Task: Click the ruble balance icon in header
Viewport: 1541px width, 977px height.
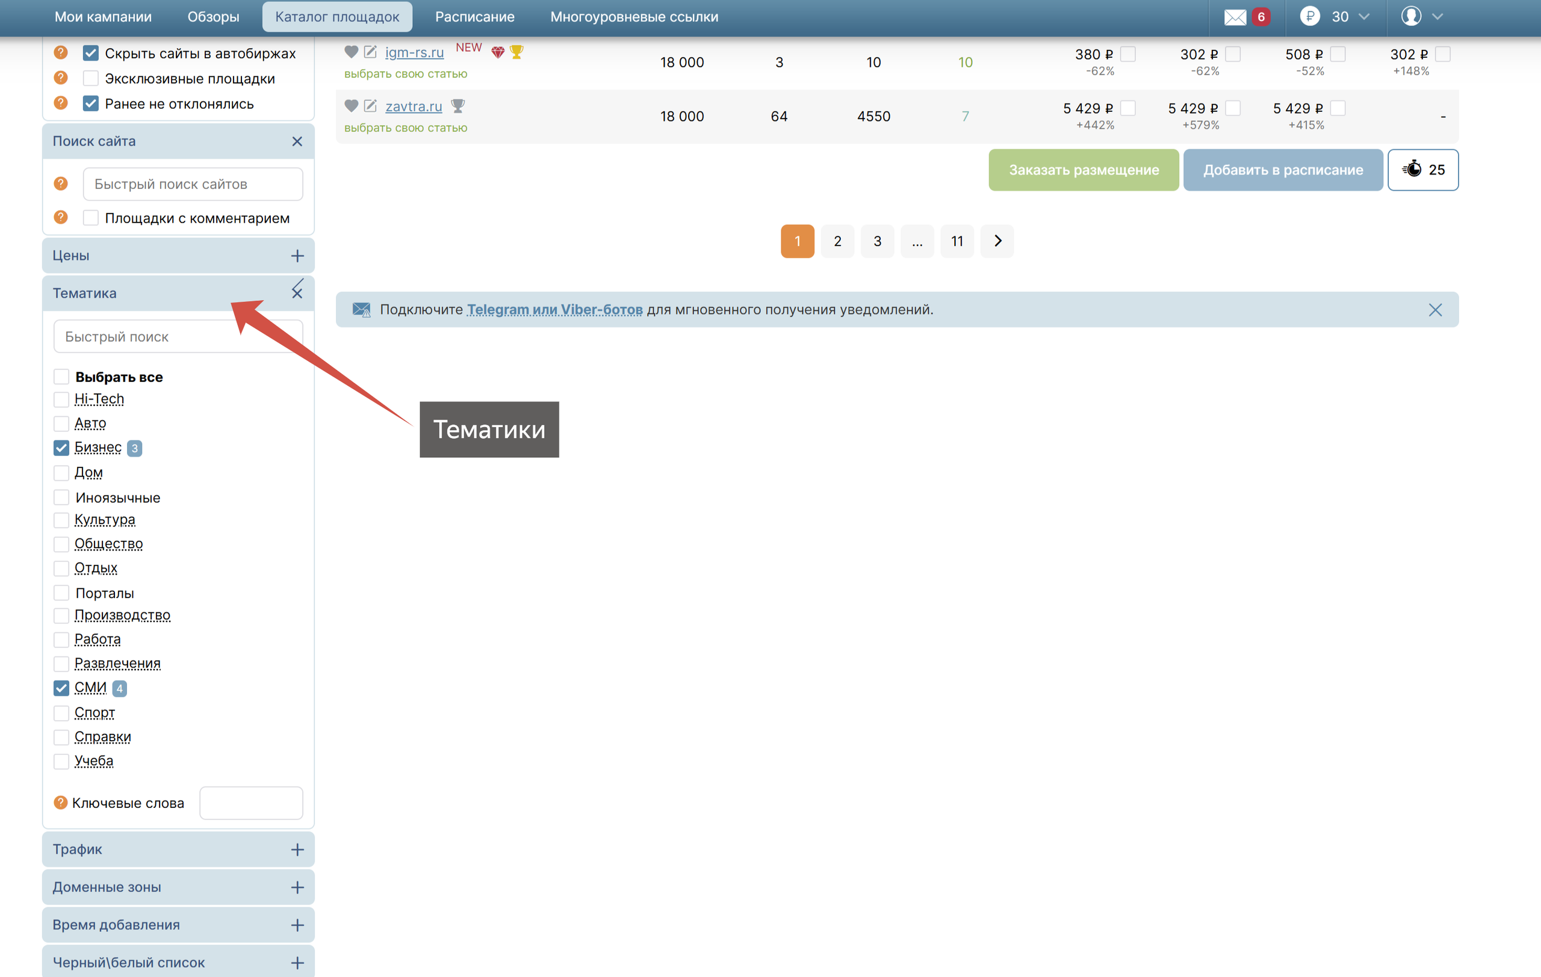Action: click(1309, 17)
